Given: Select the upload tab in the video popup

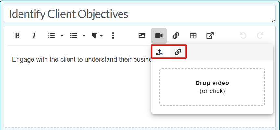Looking at the screenshot, I should click(159, 52).
